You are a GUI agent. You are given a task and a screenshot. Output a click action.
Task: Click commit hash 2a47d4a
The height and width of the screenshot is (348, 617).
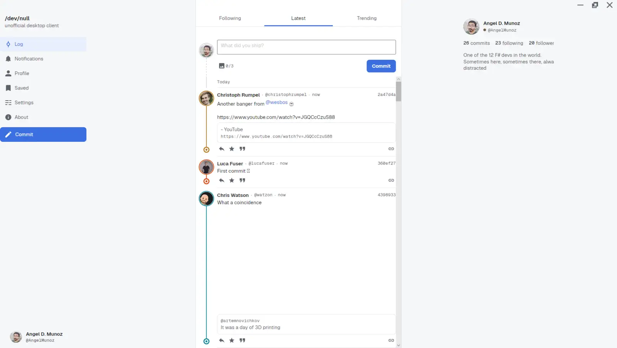click(x=386, y=95)
